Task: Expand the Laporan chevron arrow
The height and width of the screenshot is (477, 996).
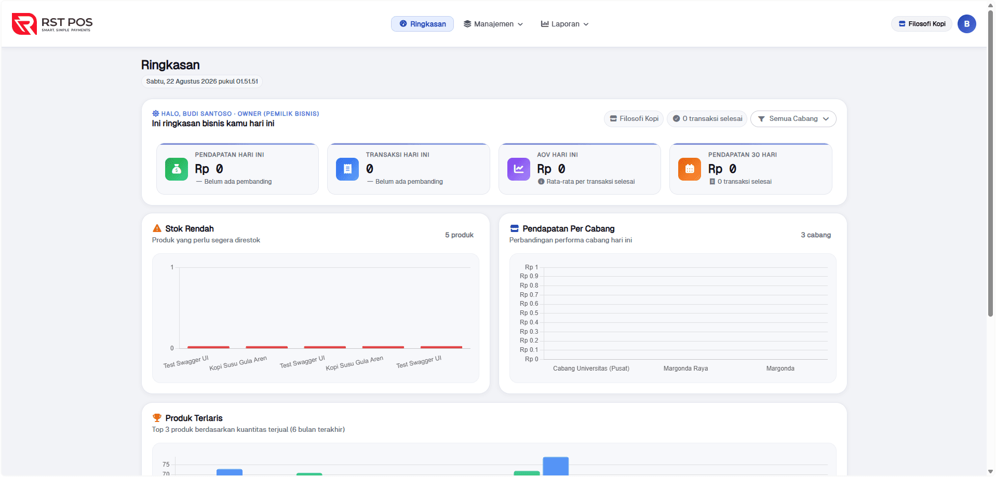Action: tap(586, 24)
